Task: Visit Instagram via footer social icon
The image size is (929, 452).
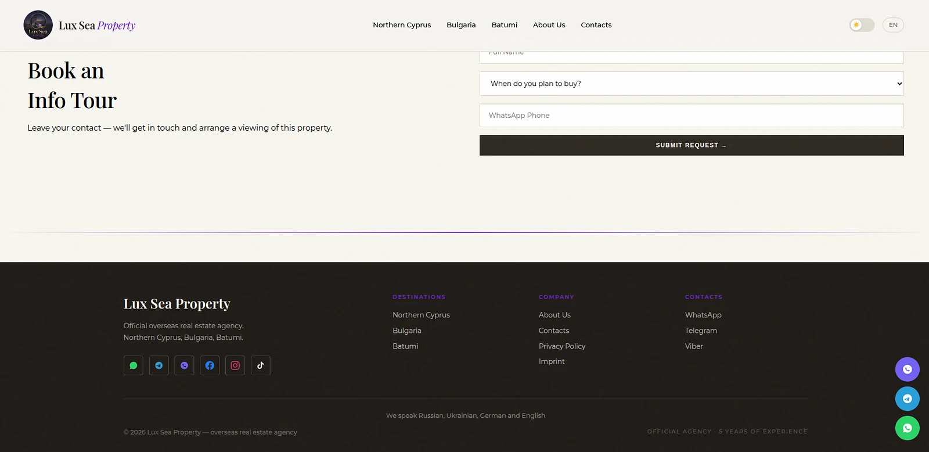Action: [235, 365]
